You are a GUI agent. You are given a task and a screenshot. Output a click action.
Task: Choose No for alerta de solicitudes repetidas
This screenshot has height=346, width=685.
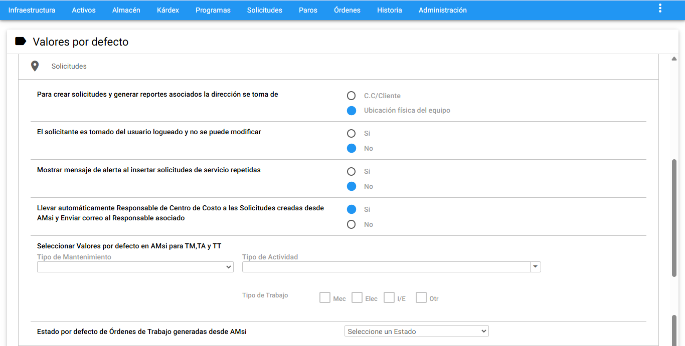click(x=352, y=187)
